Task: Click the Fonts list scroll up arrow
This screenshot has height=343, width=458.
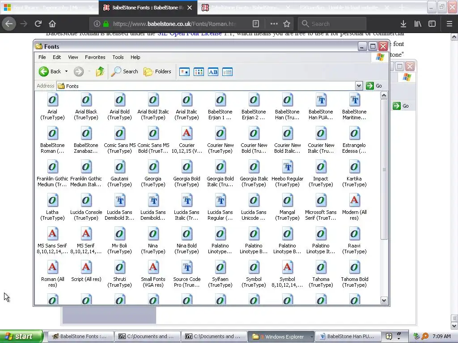Action: 384,96
